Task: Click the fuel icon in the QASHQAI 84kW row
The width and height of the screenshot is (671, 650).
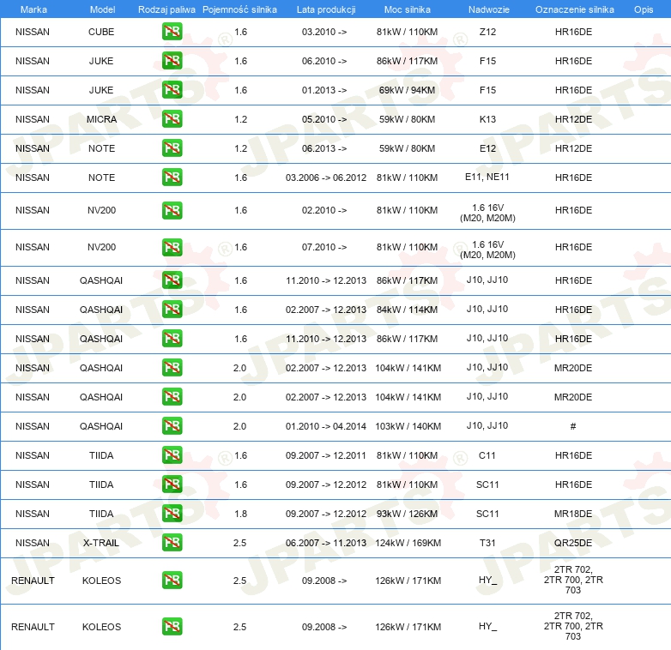Action: (172, 310)
